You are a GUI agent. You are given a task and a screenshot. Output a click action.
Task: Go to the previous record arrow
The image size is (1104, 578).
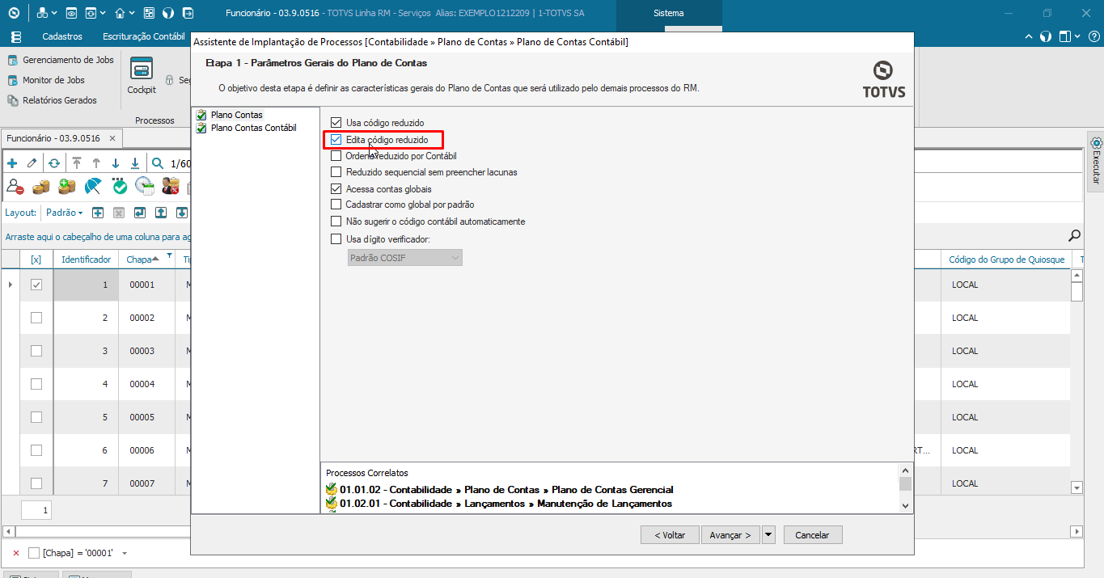96,162
